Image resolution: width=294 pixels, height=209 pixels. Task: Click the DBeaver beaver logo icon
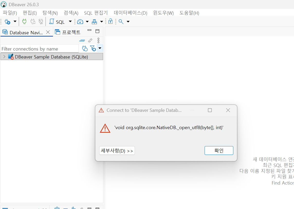pyautogui.click(x=4, y=4)
